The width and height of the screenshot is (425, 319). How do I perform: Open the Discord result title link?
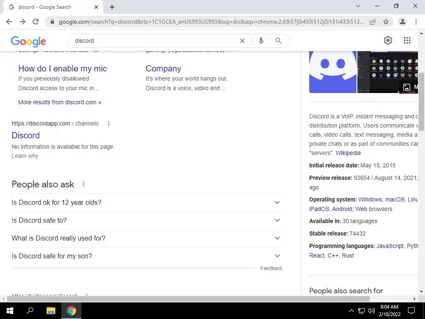pyautogui.click(x=26, y=135)
